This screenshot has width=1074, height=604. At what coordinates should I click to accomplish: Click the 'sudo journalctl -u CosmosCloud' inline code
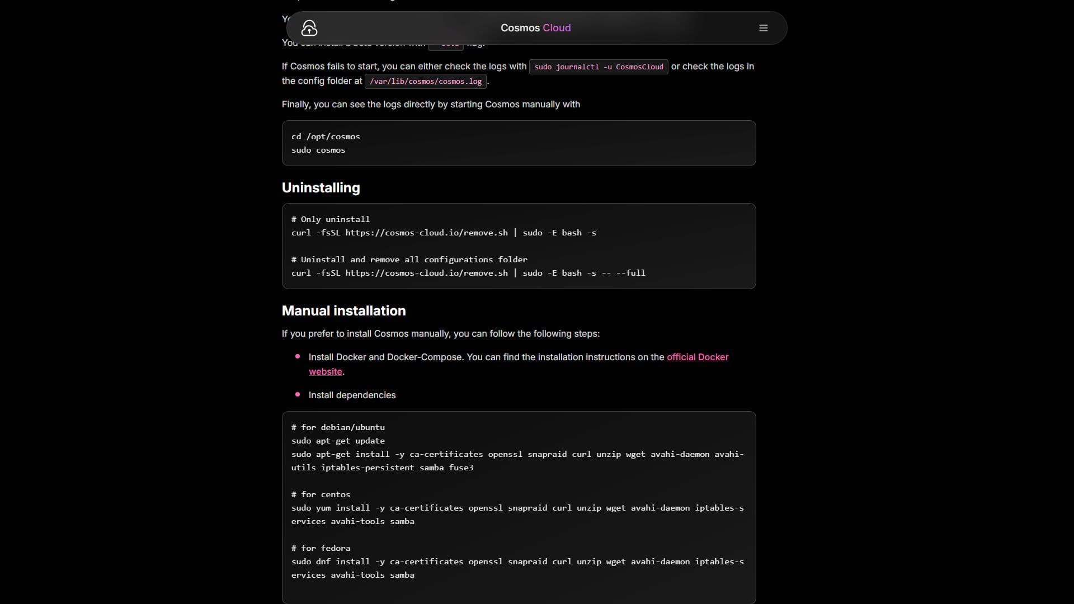pos(599,67)
